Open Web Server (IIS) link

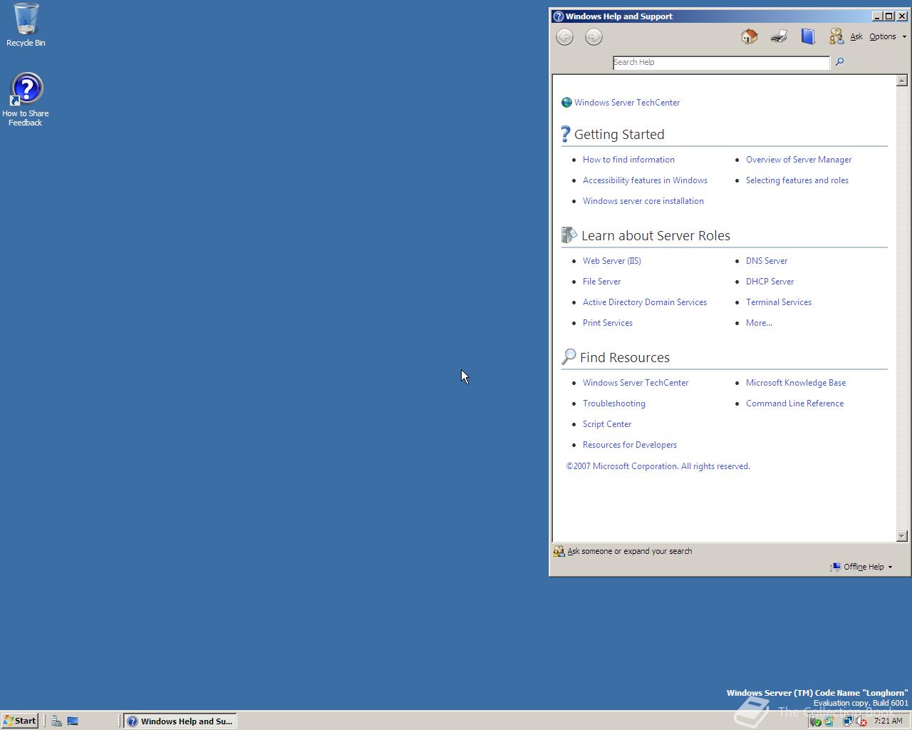[612, 261]
